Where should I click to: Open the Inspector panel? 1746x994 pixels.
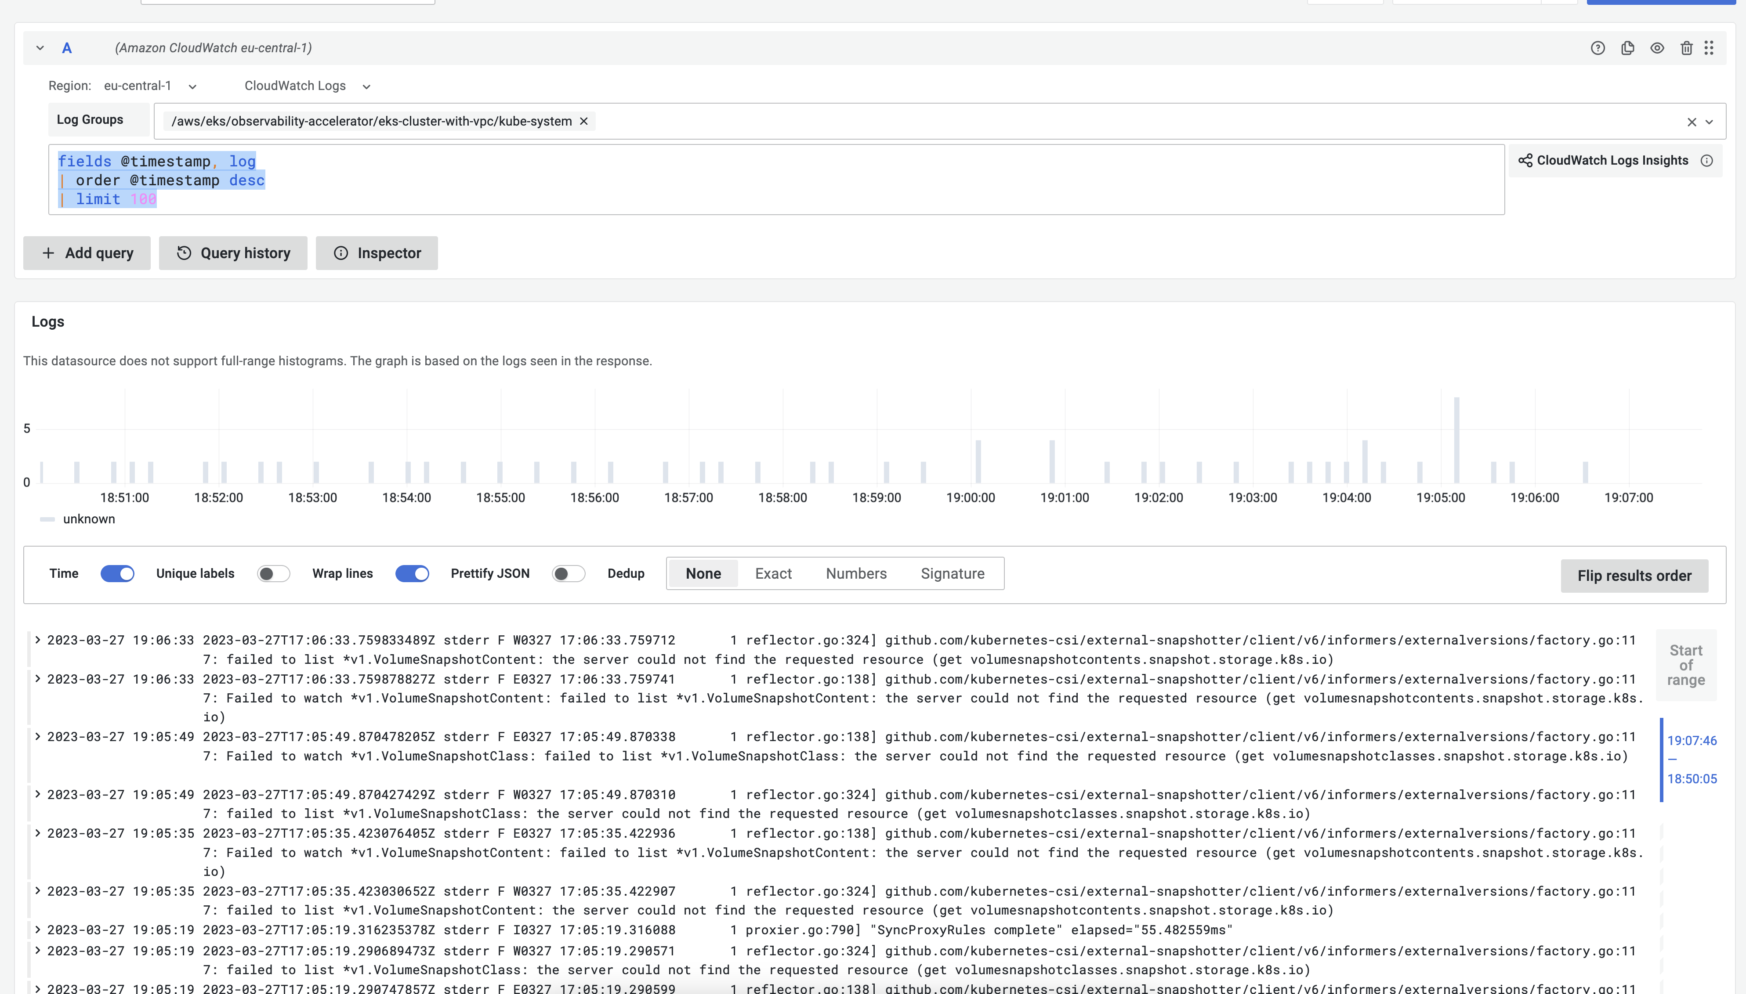(377, 253)
